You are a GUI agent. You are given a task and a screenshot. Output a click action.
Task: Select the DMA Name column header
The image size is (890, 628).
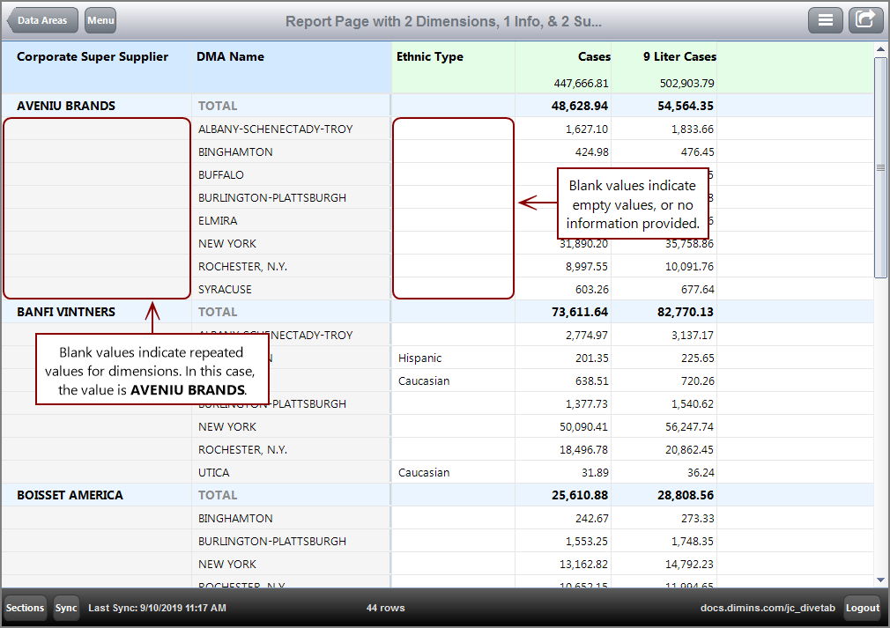coord(231,56)
